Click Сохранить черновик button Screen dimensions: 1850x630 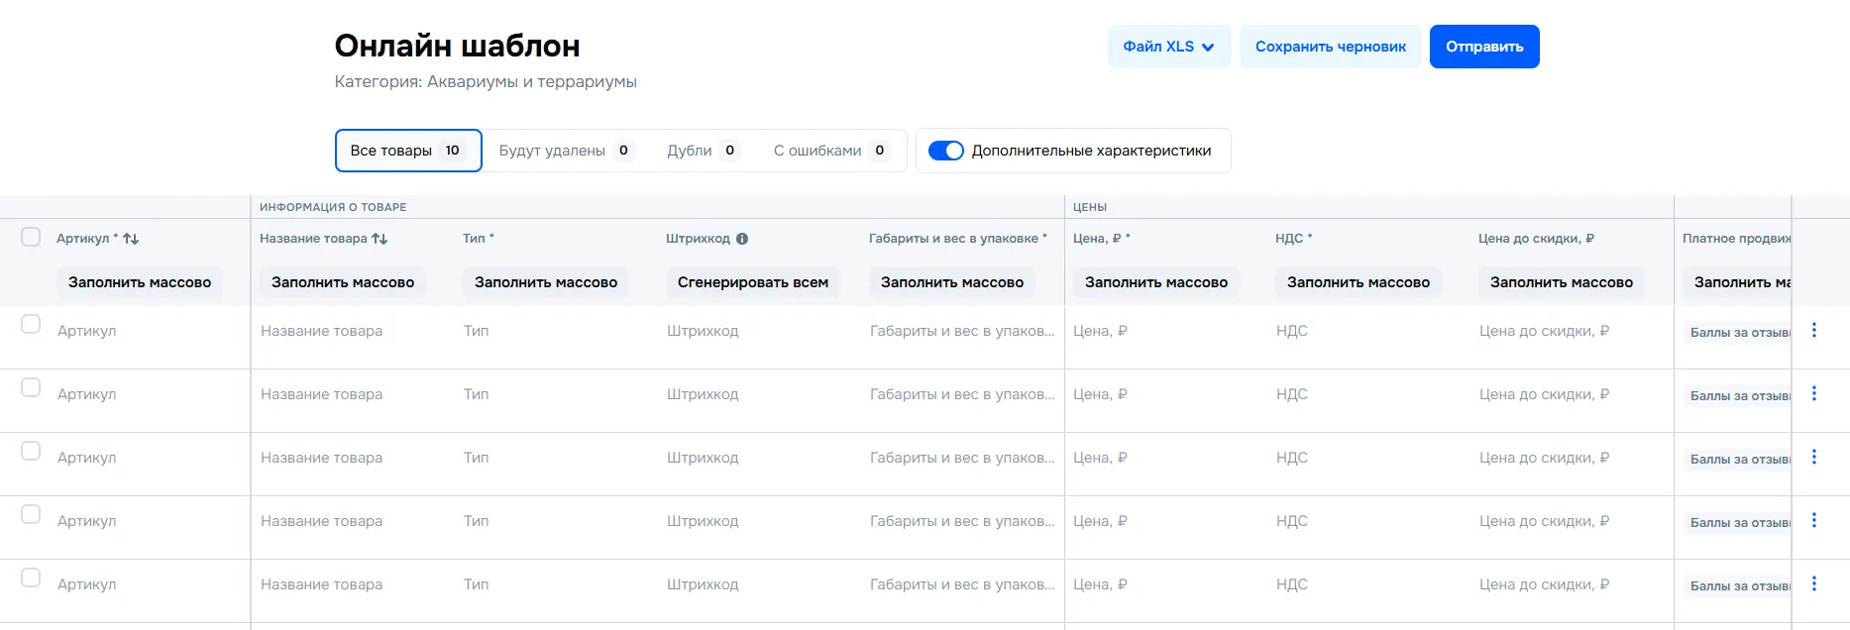1330,47
